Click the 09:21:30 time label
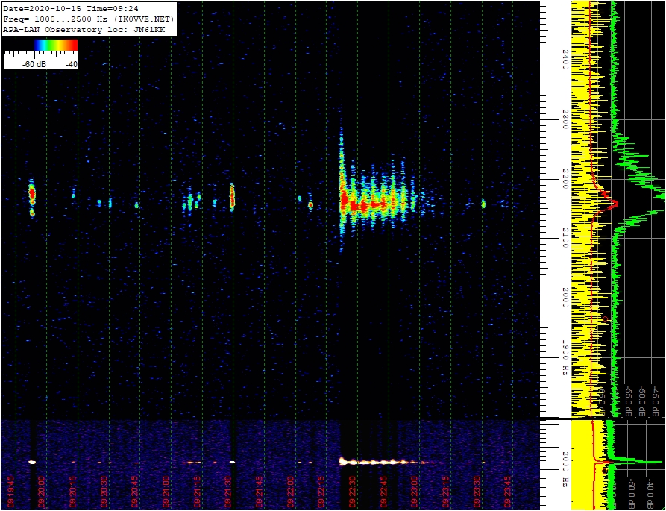 click(x=228, y=491)
